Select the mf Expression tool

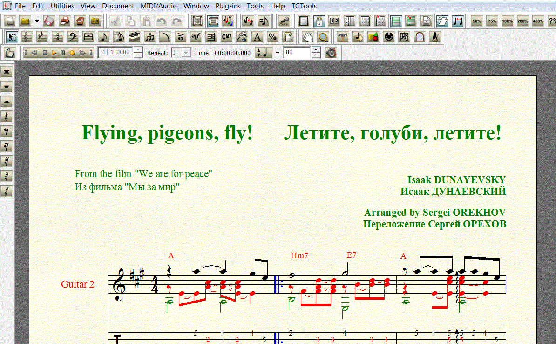click(x=196, y=37)
